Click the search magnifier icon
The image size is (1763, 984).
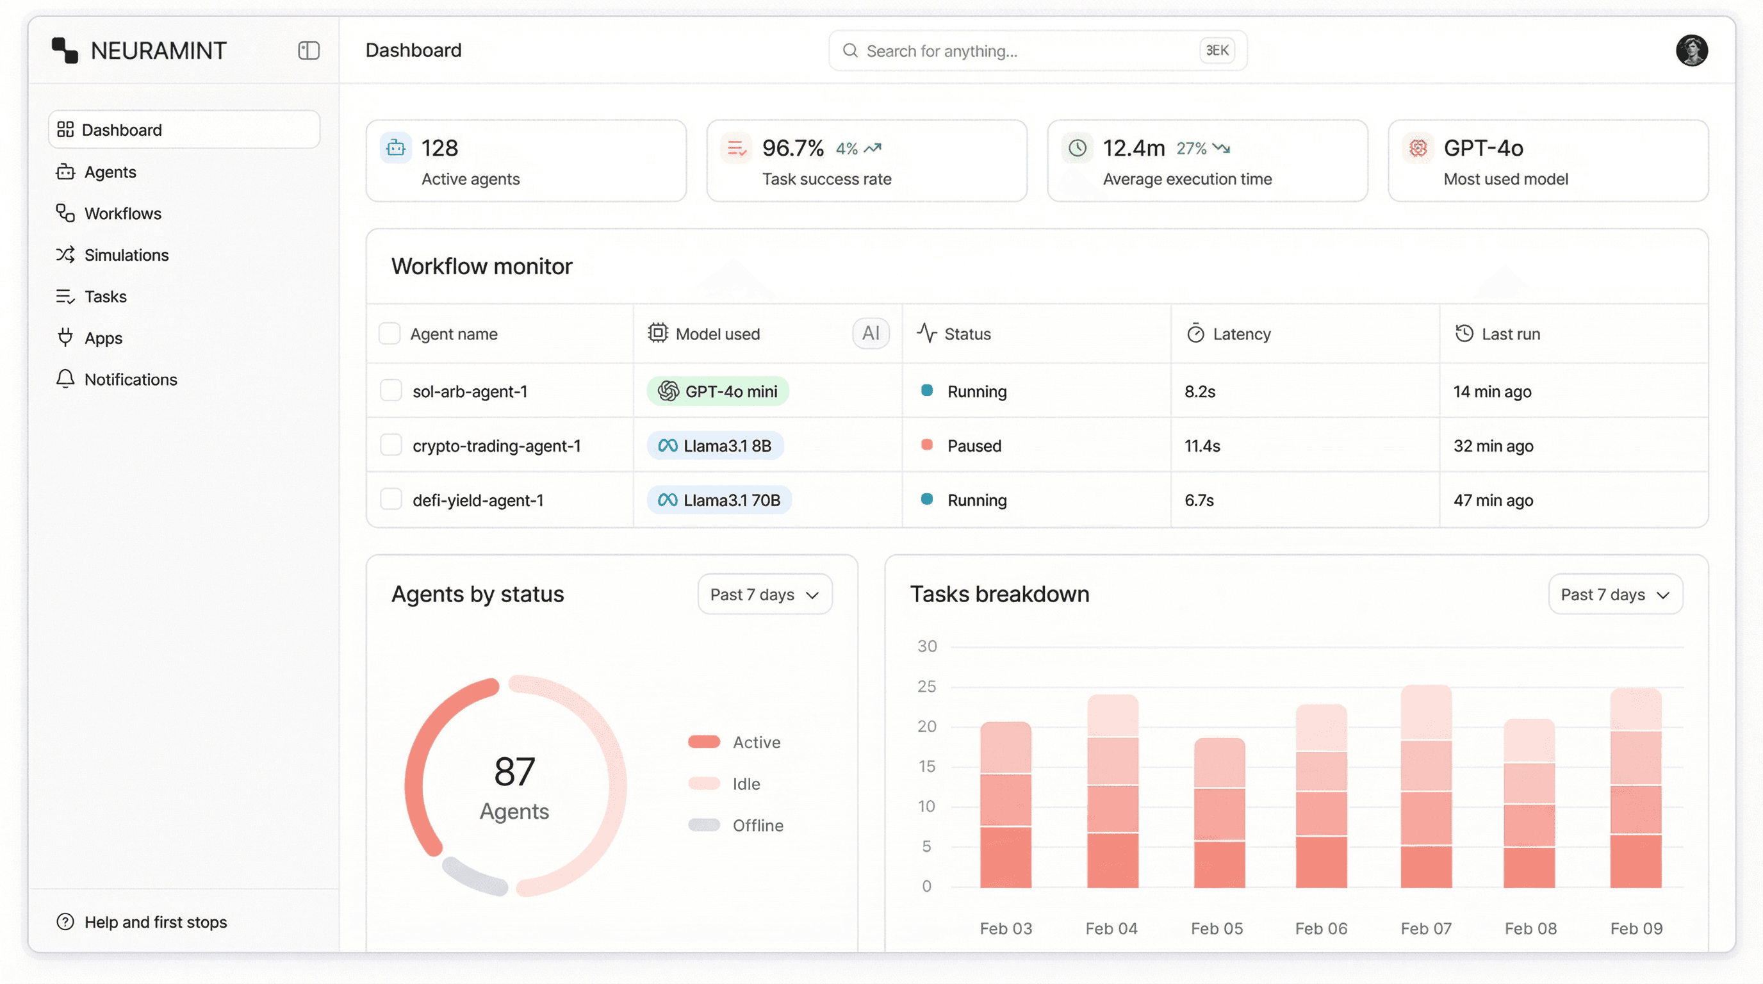(x=850, y=51)
